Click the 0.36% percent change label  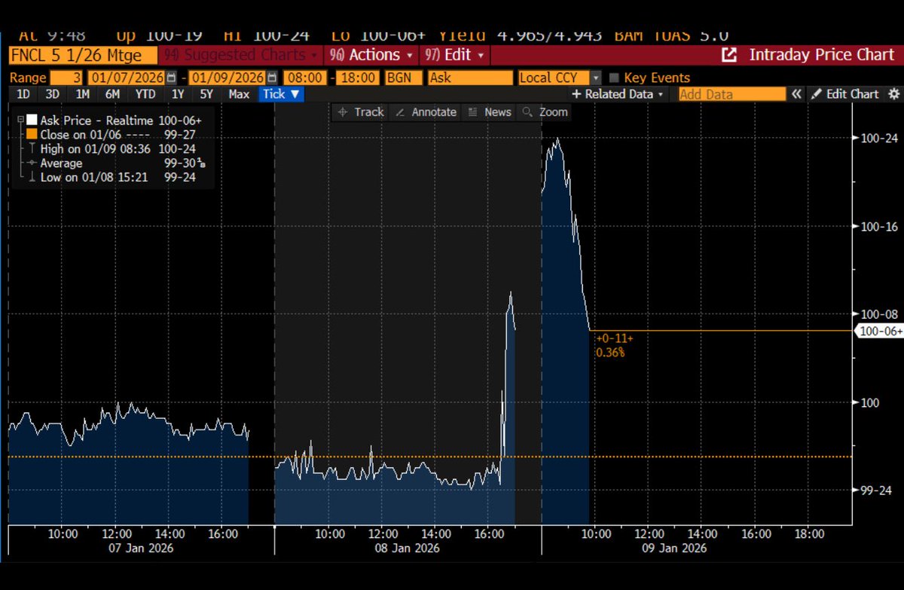[x=610, y=352]
